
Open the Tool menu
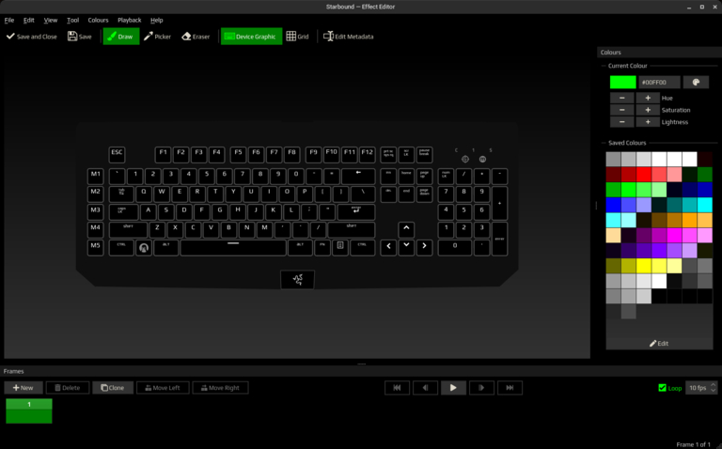(72, 21)
